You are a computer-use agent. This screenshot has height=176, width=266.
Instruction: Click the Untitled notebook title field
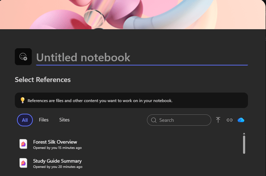pyautogui.click(x=142, y=58)
